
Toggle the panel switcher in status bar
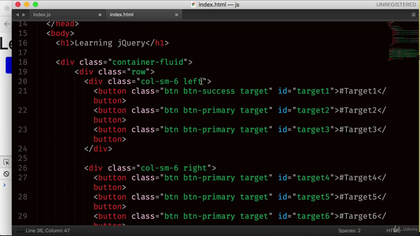(x=20, y=230)
